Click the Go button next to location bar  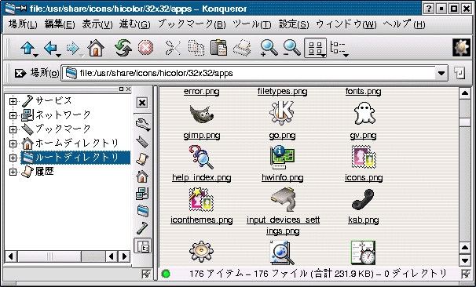pos(460,73)
